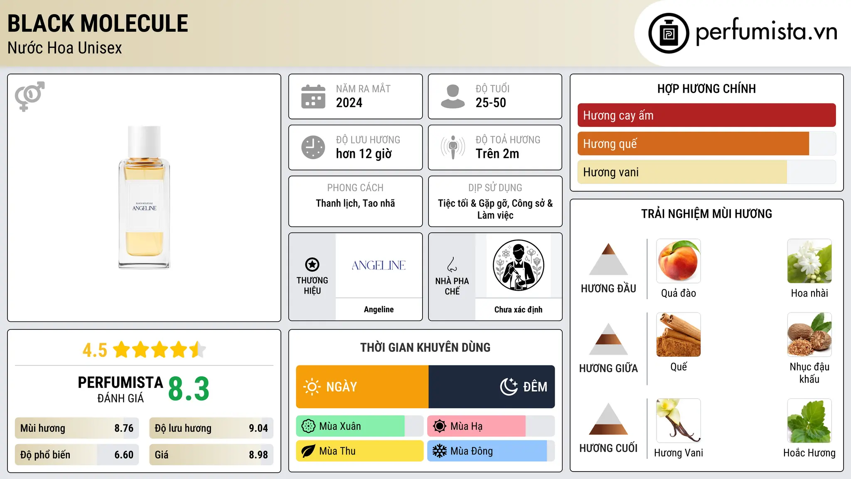This screenshot has width=851, height=479.
Task: Click the pyramid icon above Hương giữa
Action: tap(608, 339)
